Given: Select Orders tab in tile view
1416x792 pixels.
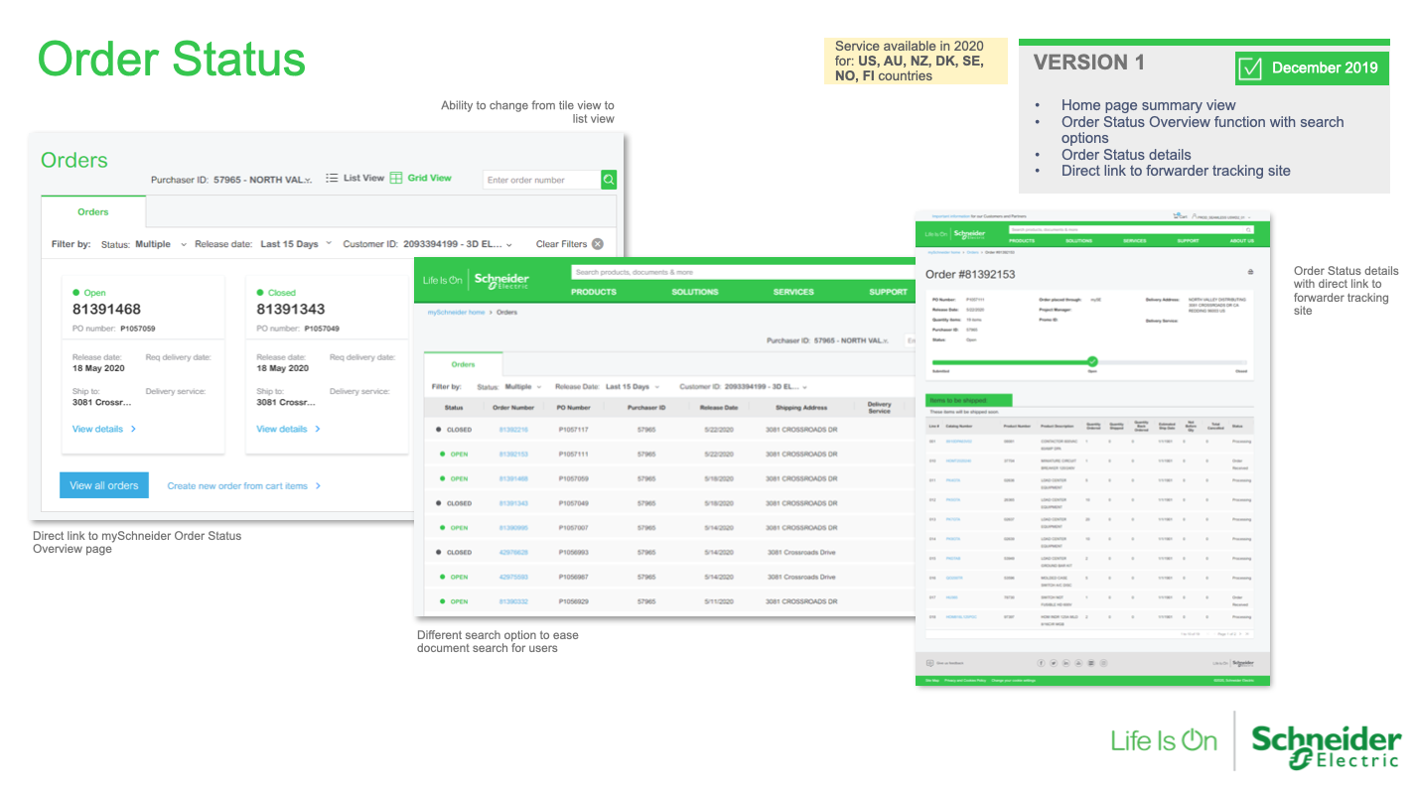Looking at the screenshot, I should (93, 211).
